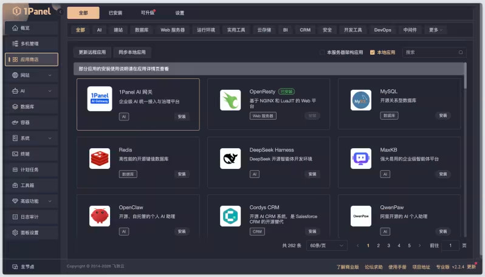Image resolution: width=485 pixels, height=277 pixels.
Task: Open 容器 containers in sidebar
Action: click(31, 123)
